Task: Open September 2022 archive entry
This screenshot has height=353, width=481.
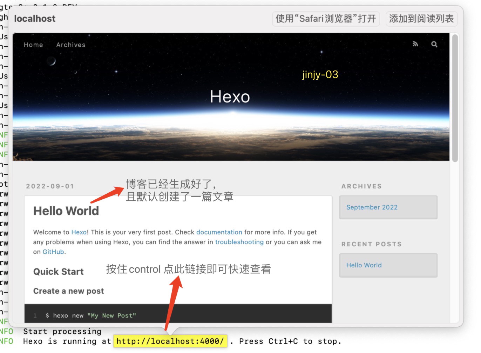Action: pos(372,207)
